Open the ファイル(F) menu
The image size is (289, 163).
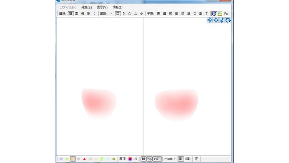tap(68, 7)
